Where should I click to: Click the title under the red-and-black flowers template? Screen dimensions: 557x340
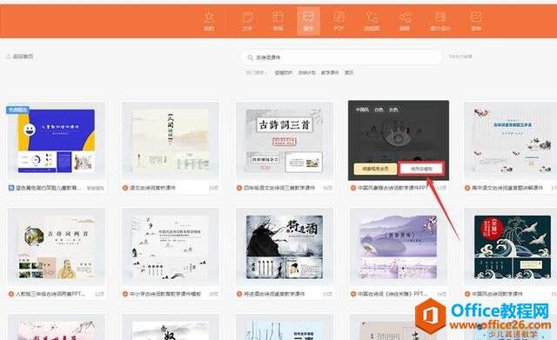point(507,188)
